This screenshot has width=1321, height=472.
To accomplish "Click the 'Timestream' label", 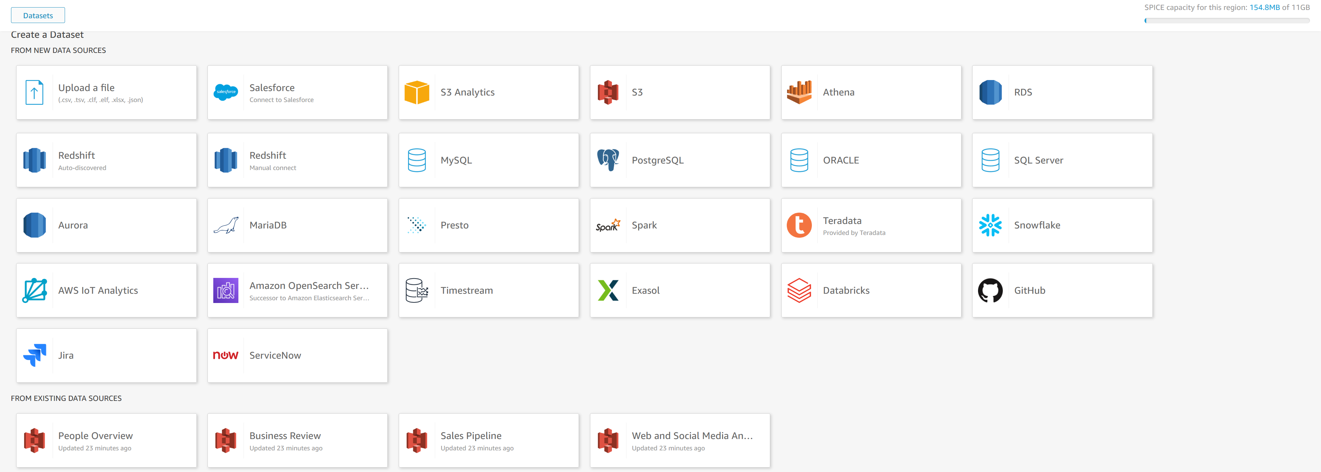I will (467, 290).
